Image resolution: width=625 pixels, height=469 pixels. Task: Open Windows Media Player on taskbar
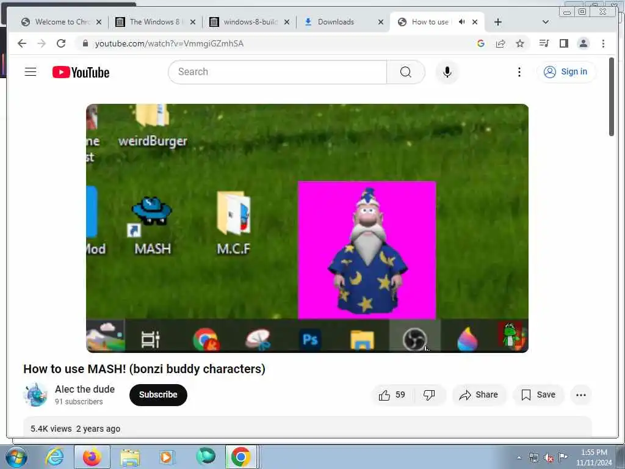tap(167, 457)
